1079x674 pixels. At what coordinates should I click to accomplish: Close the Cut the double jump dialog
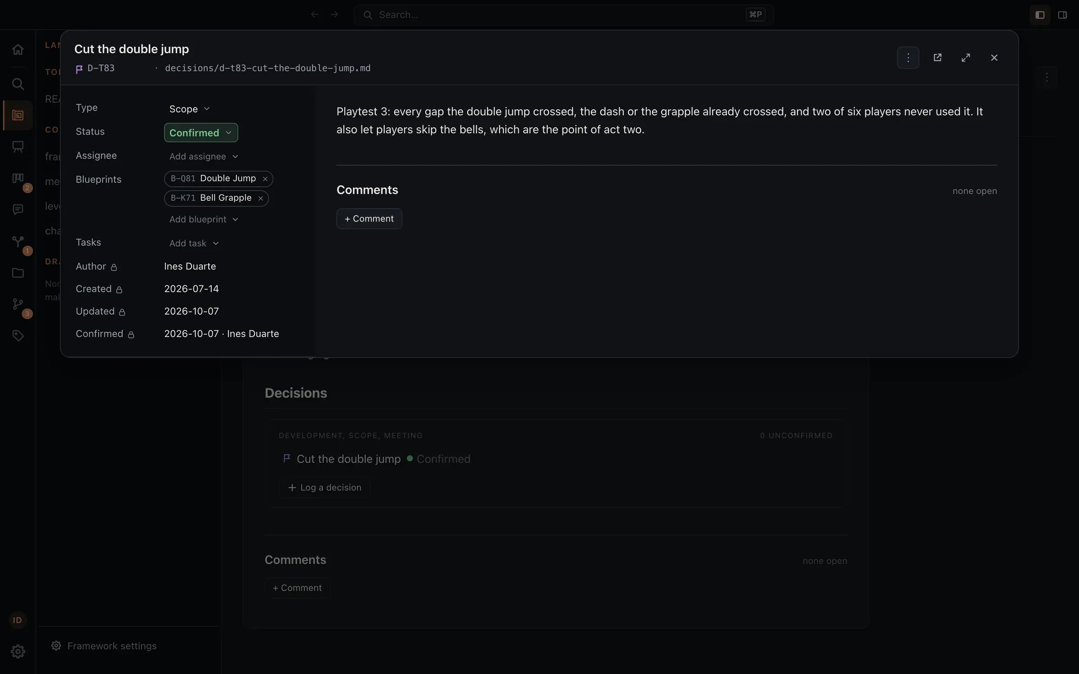(x=994, y=58)
